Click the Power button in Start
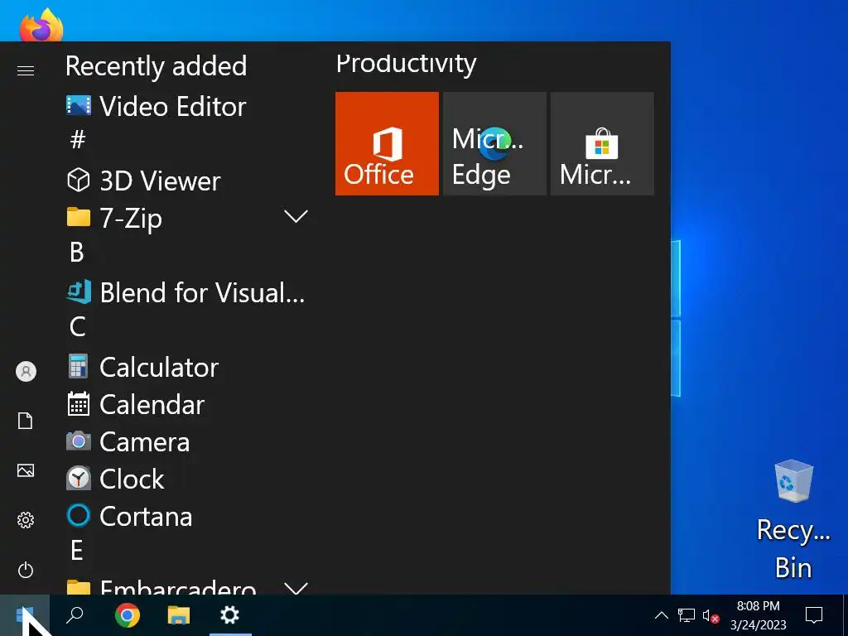Viewport: 848px width, 636px height. pos(26,570)
